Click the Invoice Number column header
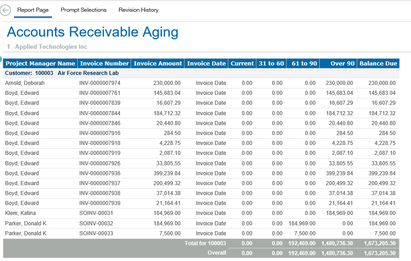Screen dimensions: 411x261 (x=104, y=64)
